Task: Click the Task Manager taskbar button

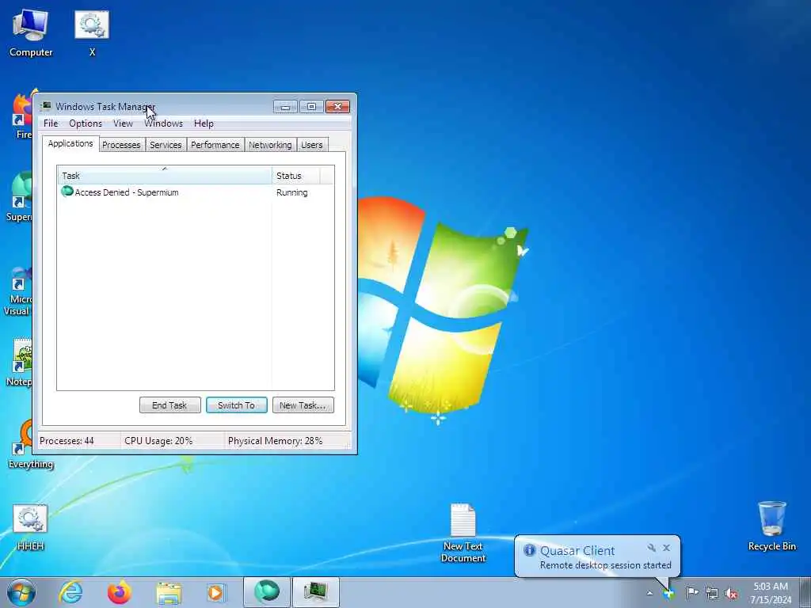Action: 316,592
